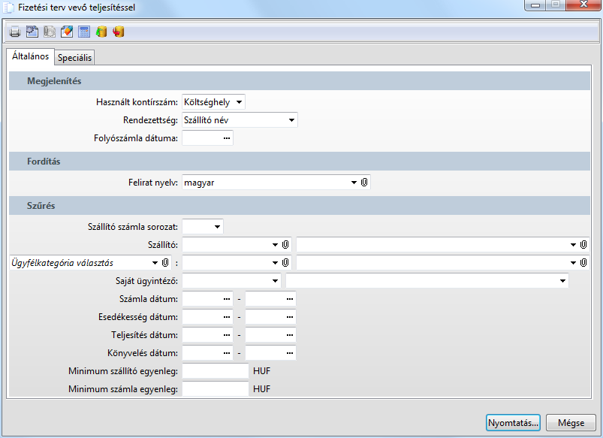The height and width of the screenshot is (438, 603).
Task: Click the database icon with red arrow
Action: [x=119, y=32]
